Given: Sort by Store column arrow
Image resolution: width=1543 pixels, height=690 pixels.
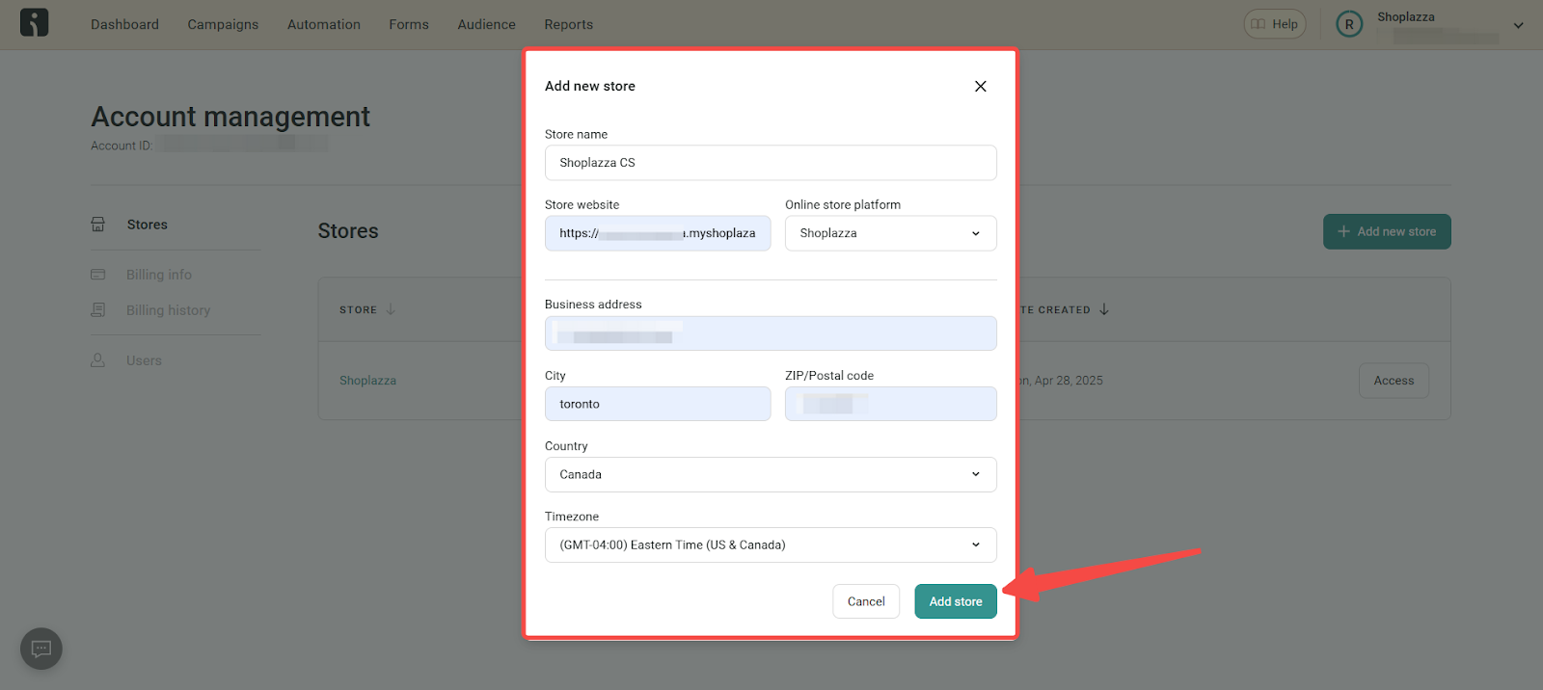Looking at the screenshot, I should point(391,309).
